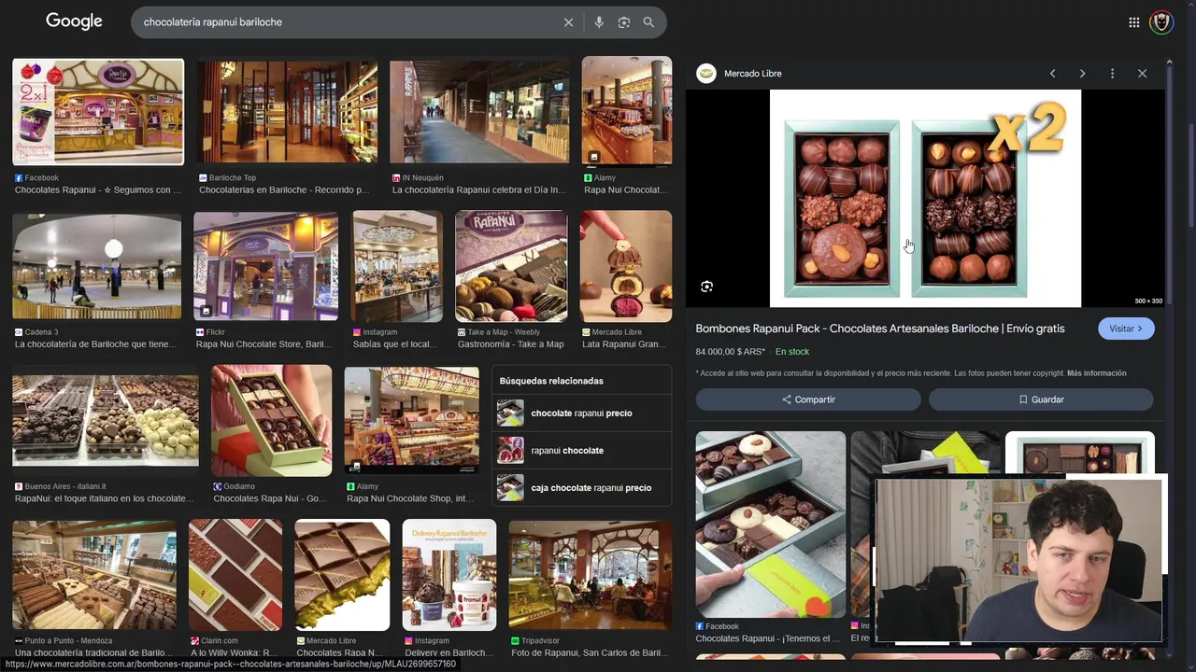Open Facebook Chocolates Rapanui 2x1 thumbnail
The width and height of the screenshot is (1196, 672).
pyautogui.click(x=98, y=111)
